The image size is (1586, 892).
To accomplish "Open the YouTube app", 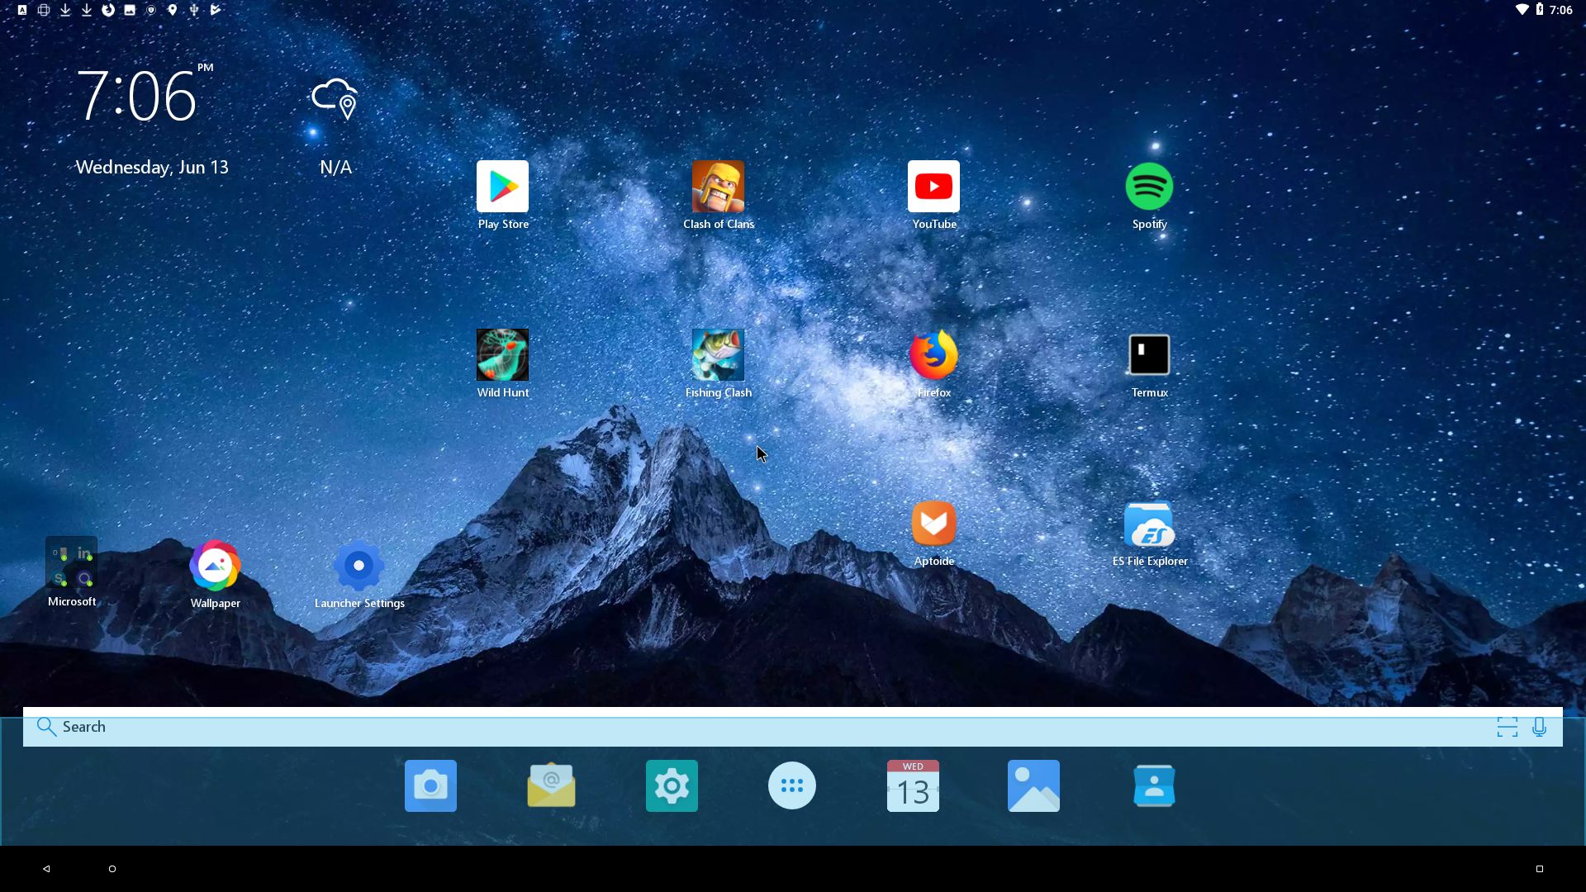I will [933, 187].
